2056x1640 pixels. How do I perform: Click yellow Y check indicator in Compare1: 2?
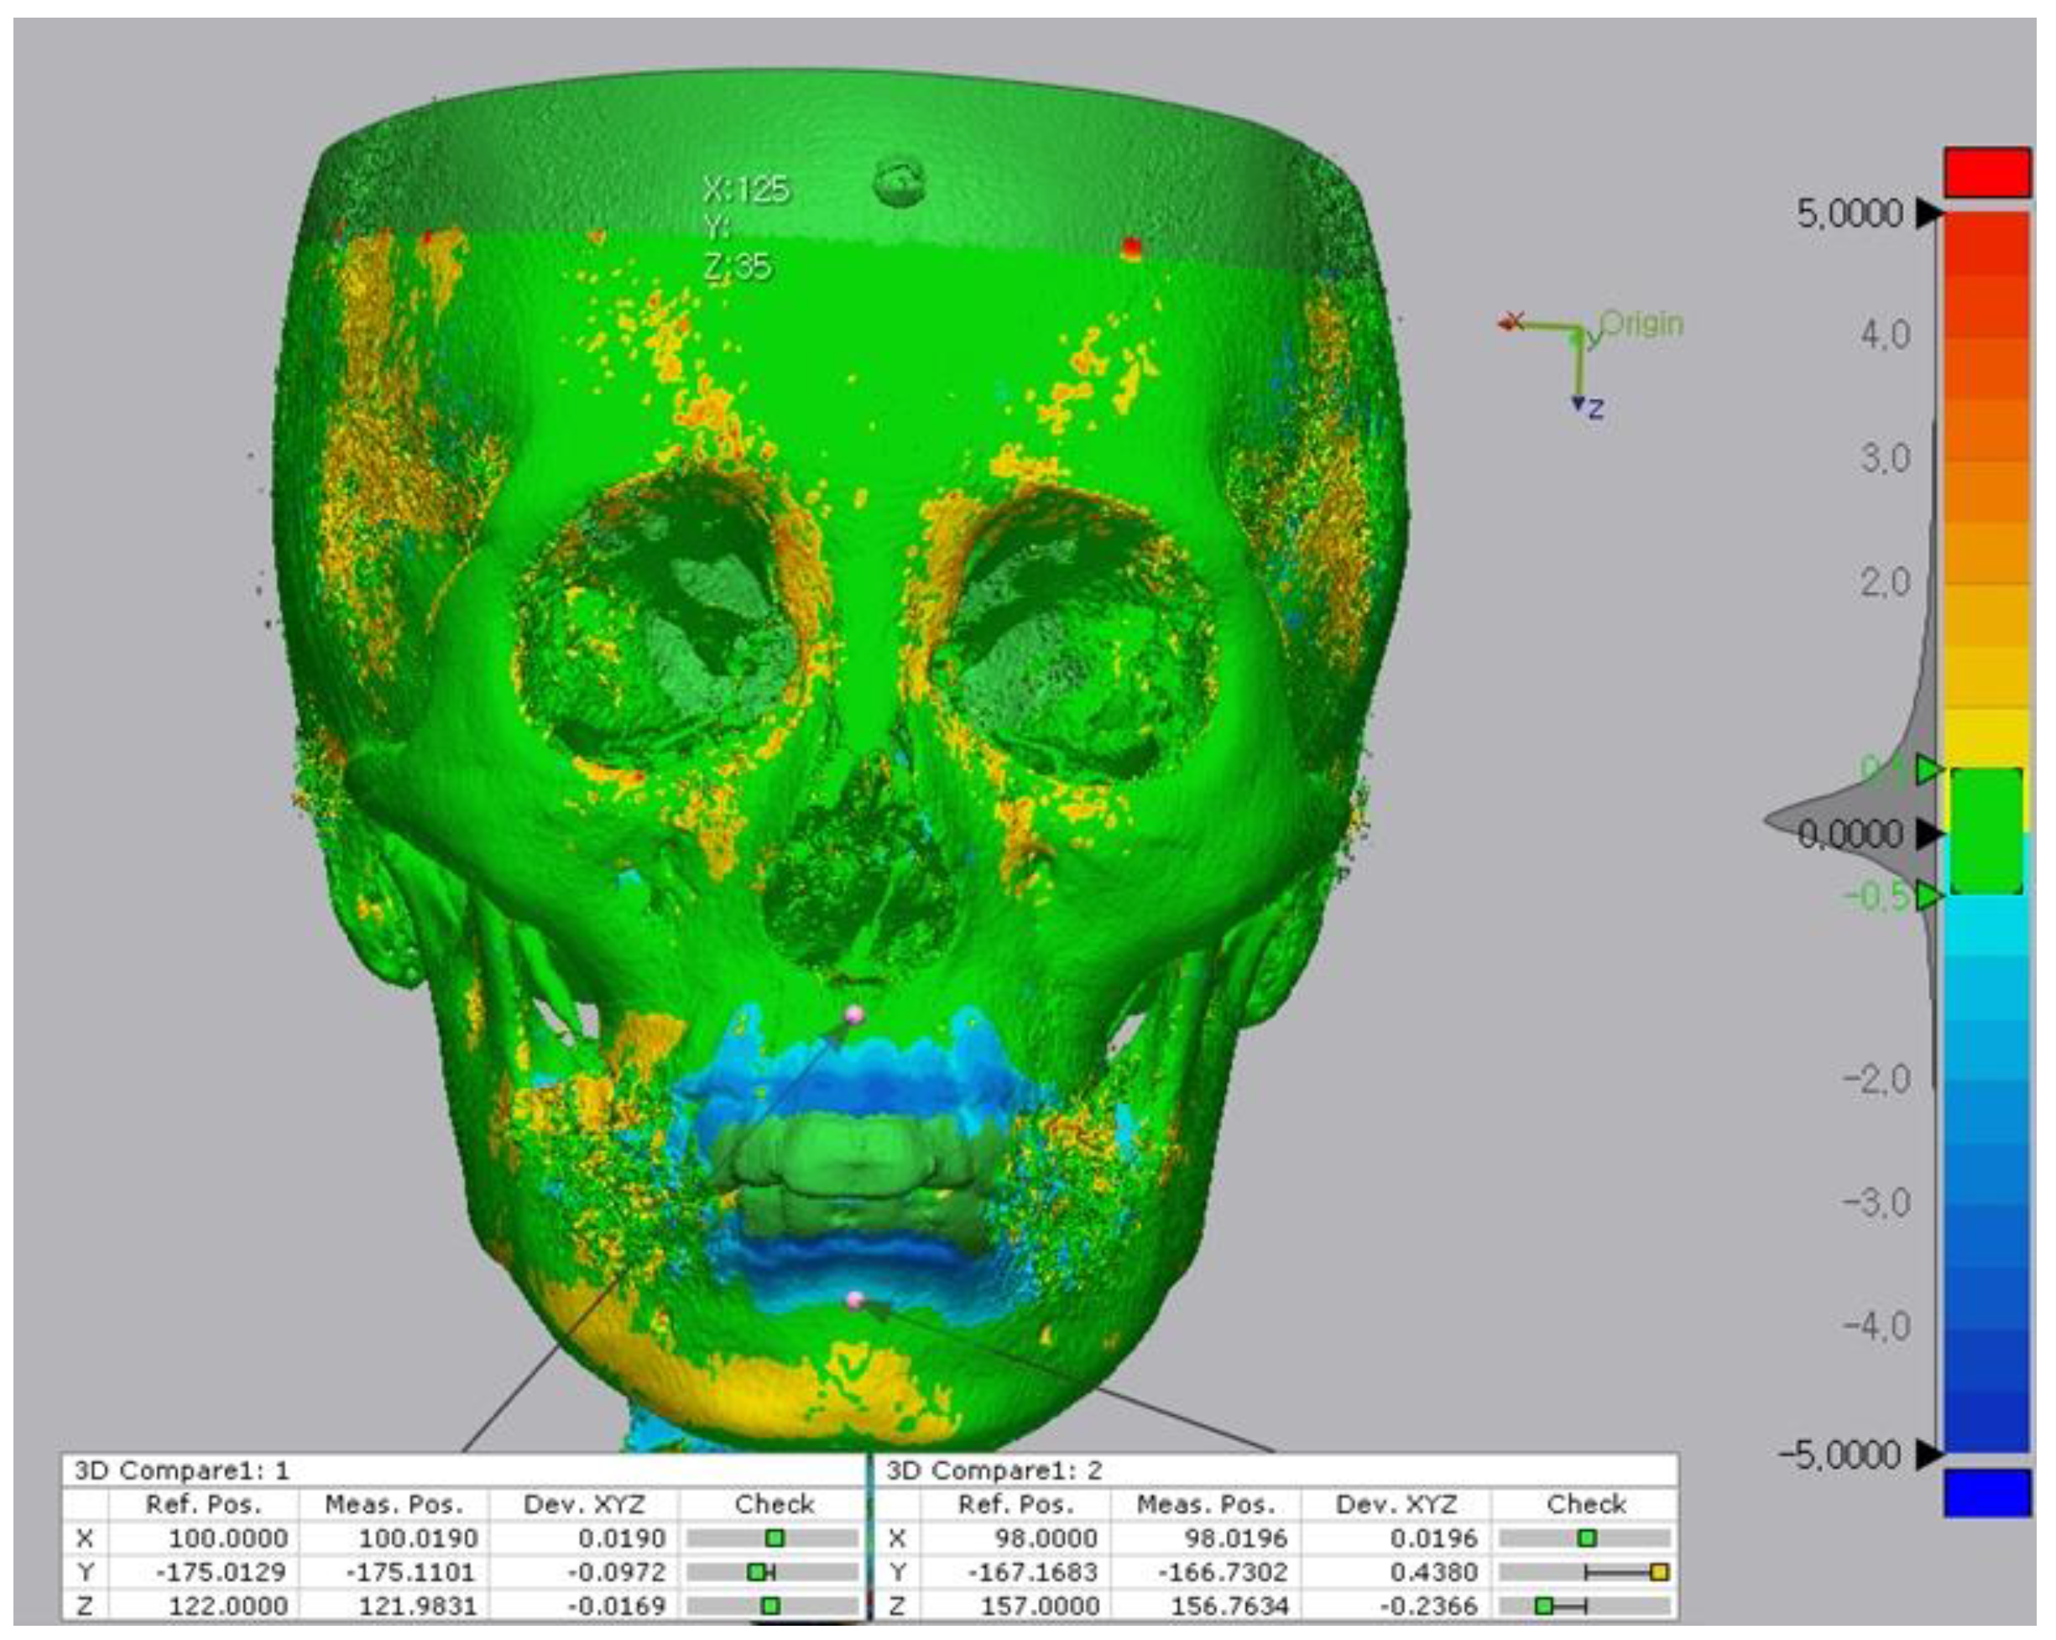tap(1658, 1572)
